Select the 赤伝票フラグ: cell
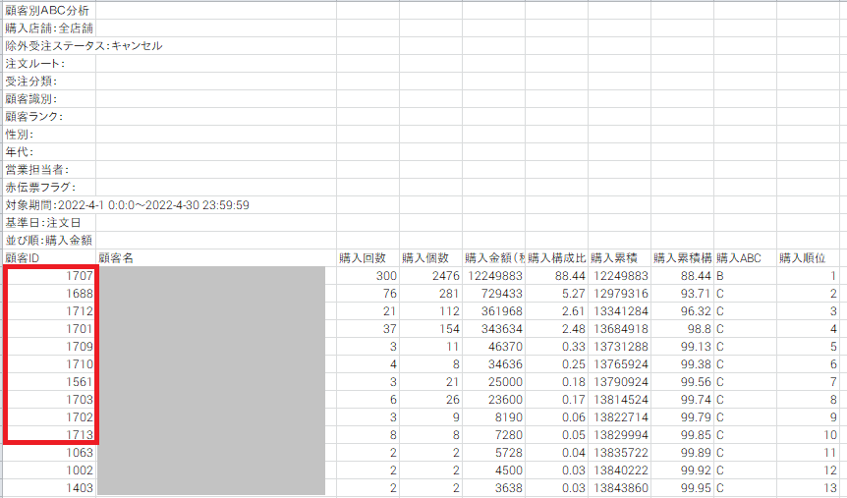This screenshot has width=847, height=498. point(49,188)
